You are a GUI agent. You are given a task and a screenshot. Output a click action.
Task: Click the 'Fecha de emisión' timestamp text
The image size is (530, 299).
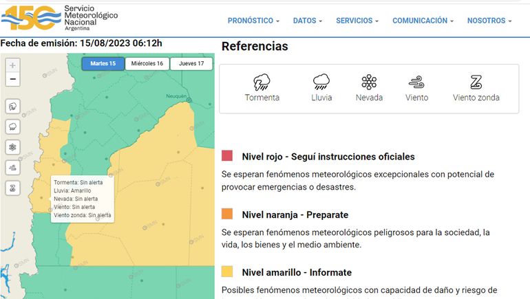click(81, 43)
